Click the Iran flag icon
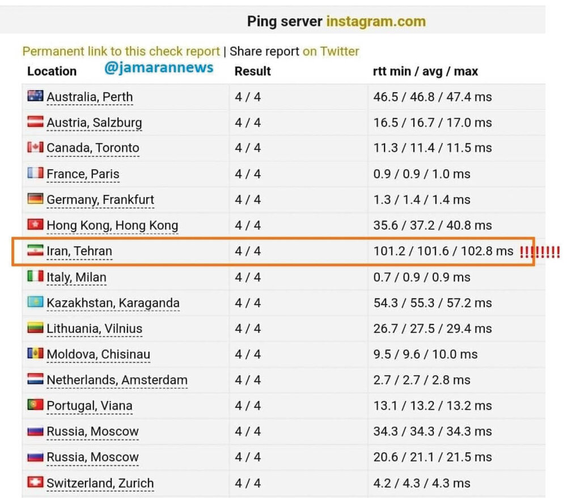The image size is (567, 498). 35,250
